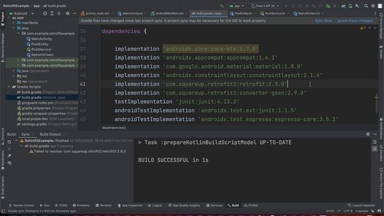
Task: Expand the java (generated) folder
Action: [13, 71]
